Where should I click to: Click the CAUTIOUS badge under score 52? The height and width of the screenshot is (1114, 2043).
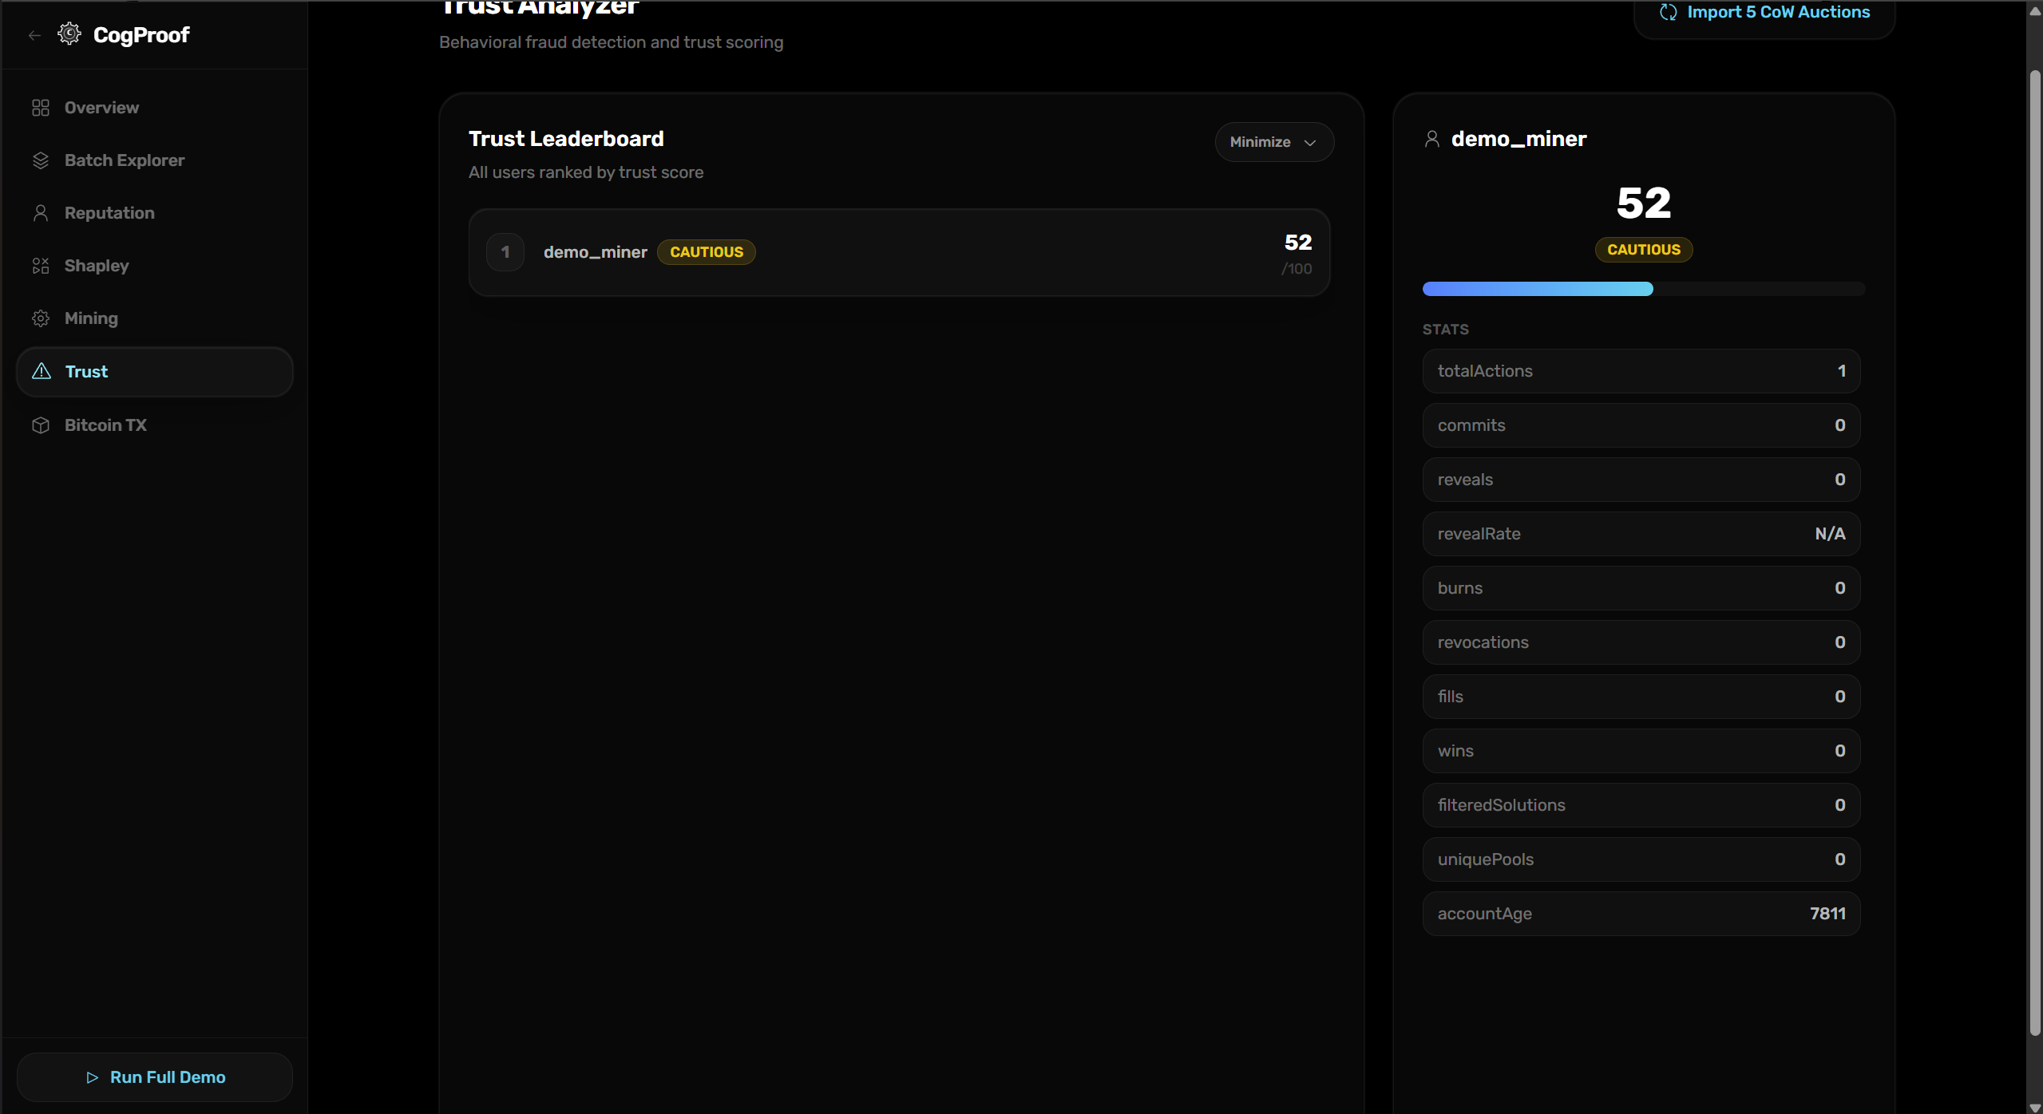tap(1643, 250)
